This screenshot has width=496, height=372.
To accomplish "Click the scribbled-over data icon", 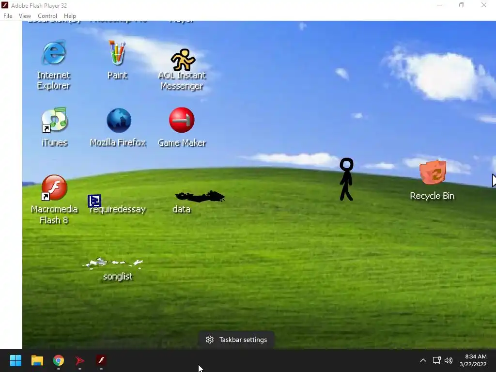I will coord(200,197).
